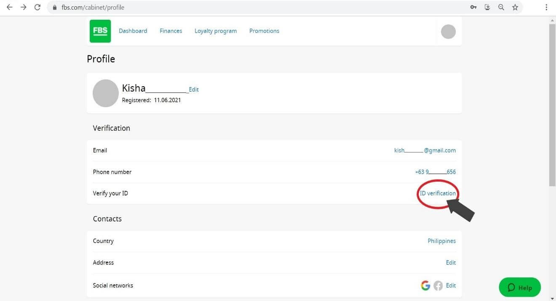This screenshot has height=301, width=556.
Task: Open the Finances section
Action: coord(171,31)
